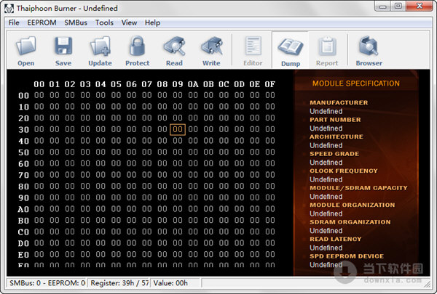Select byte at row C0 column 0C
This screenshot has width=437, height=294.
(x=224, y=232)
